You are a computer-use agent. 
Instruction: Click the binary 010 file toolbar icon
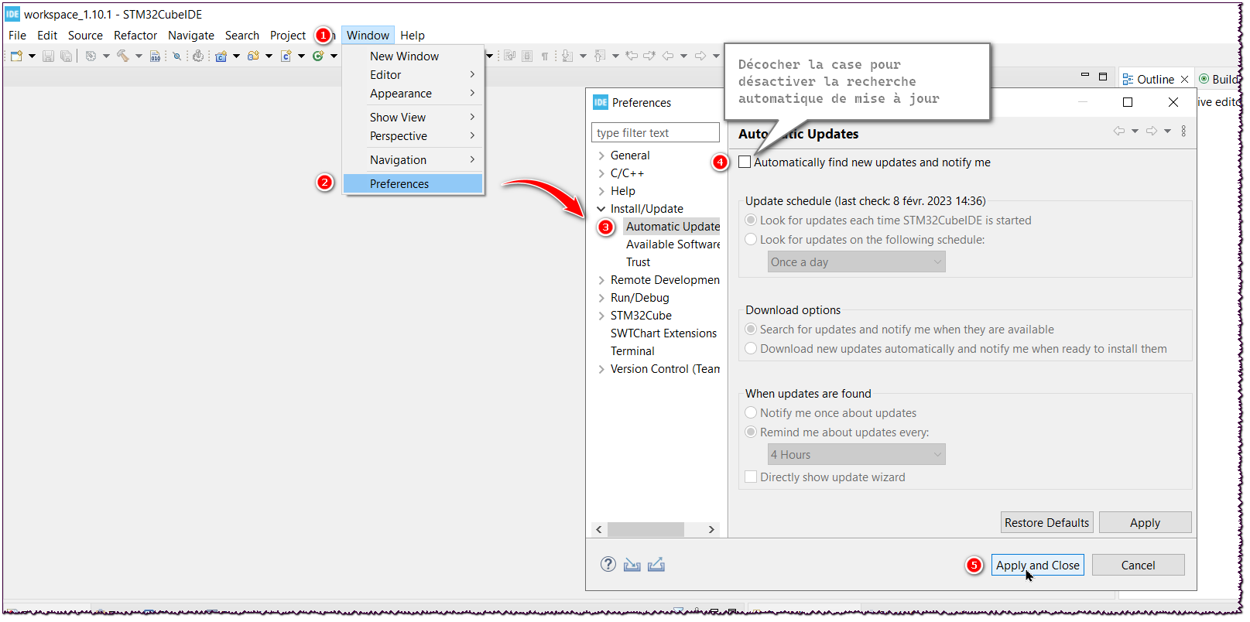(x=155, y=56)
